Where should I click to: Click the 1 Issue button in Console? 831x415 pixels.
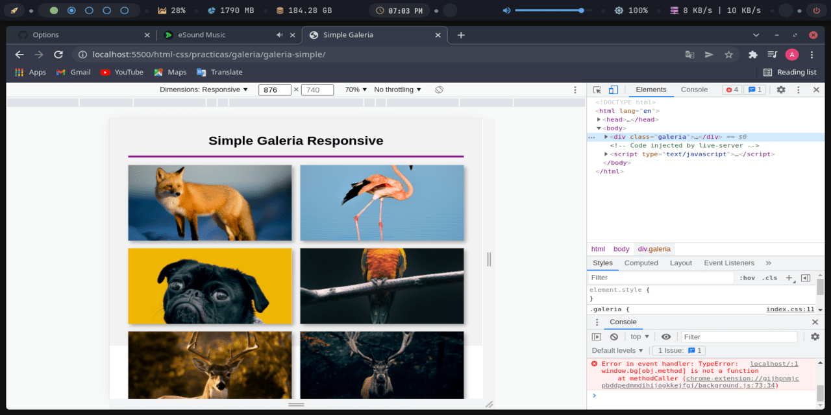678,350
